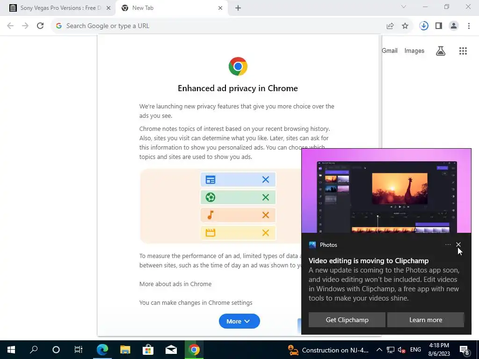This screenshot has height=359, width=479.
Task: Launch Microsoft Edge from taskbar
Action: click(x=102, y=350)
